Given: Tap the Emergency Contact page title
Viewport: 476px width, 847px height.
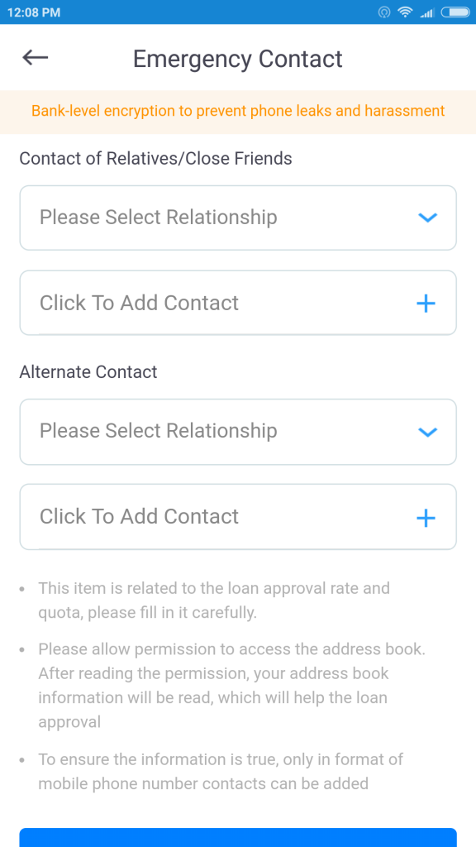Looking at the screenshot, I should click(x=238, y=59).
